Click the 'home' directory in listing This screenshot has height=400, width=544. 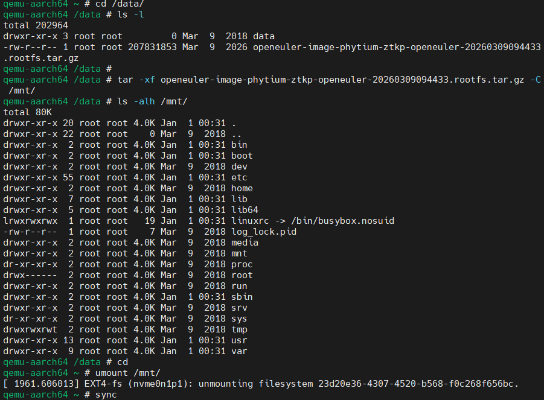[x=242, y=188]
